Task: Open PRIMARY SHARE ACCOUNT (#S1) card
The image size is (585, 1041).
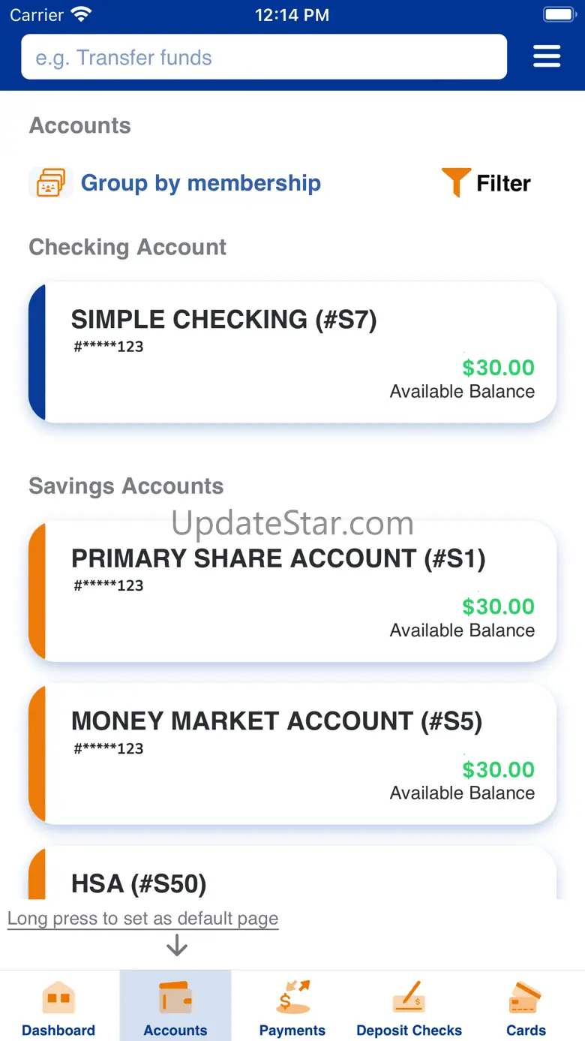Action: coord(292,591)
